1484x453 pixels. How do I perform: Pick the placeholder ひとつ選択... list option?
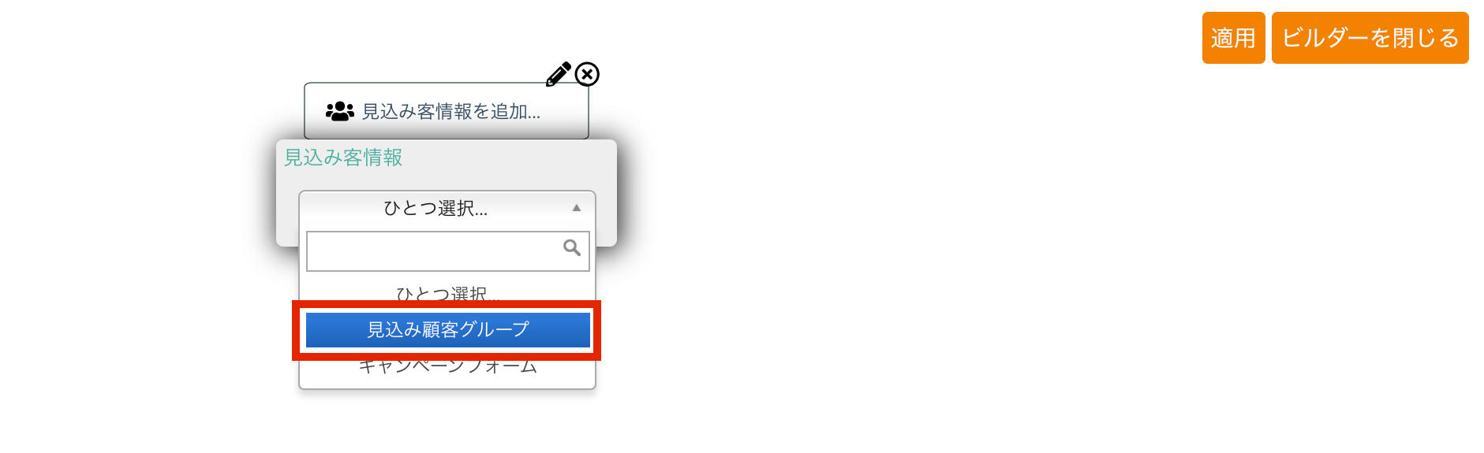[x=448, y=294]
